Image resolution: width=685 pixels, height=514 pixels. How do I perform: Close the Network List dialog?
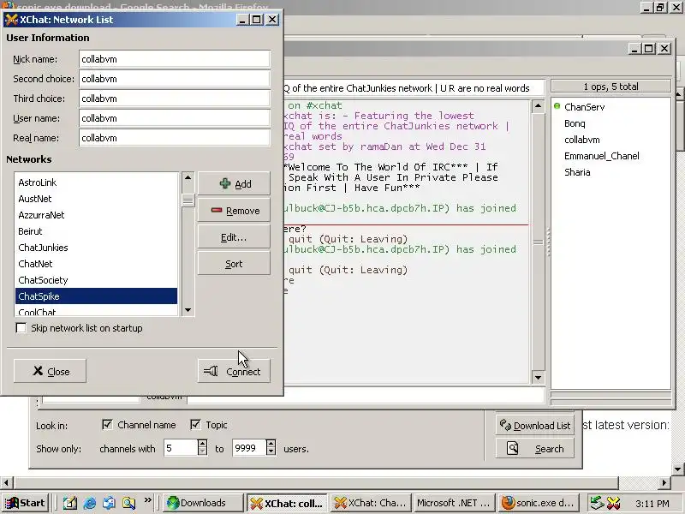[50, 371]
